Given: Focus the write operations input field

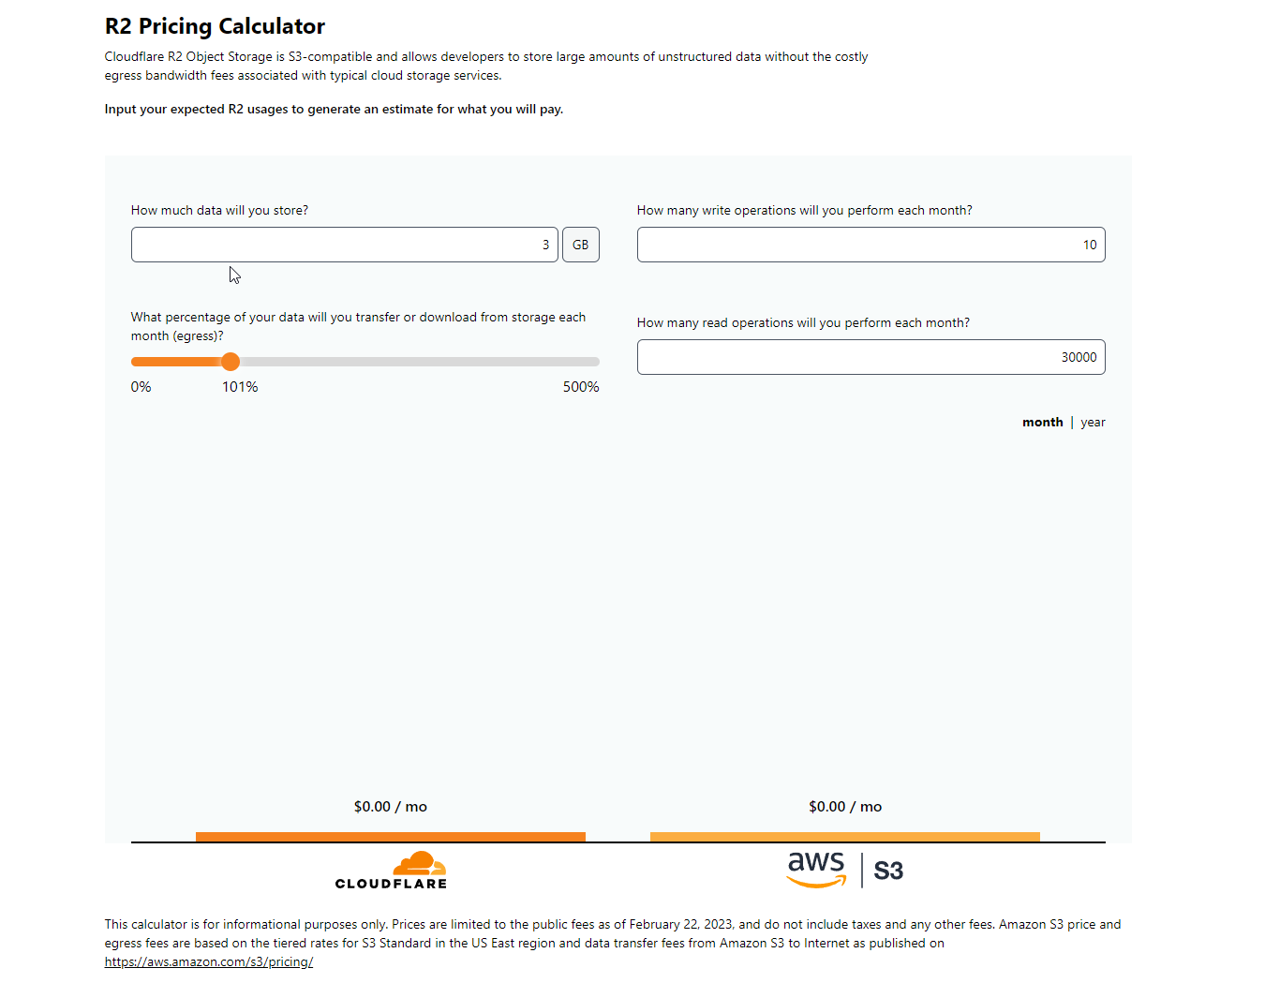Looking at the screenshot, I should pyautogui.click(x=871, y=245).
